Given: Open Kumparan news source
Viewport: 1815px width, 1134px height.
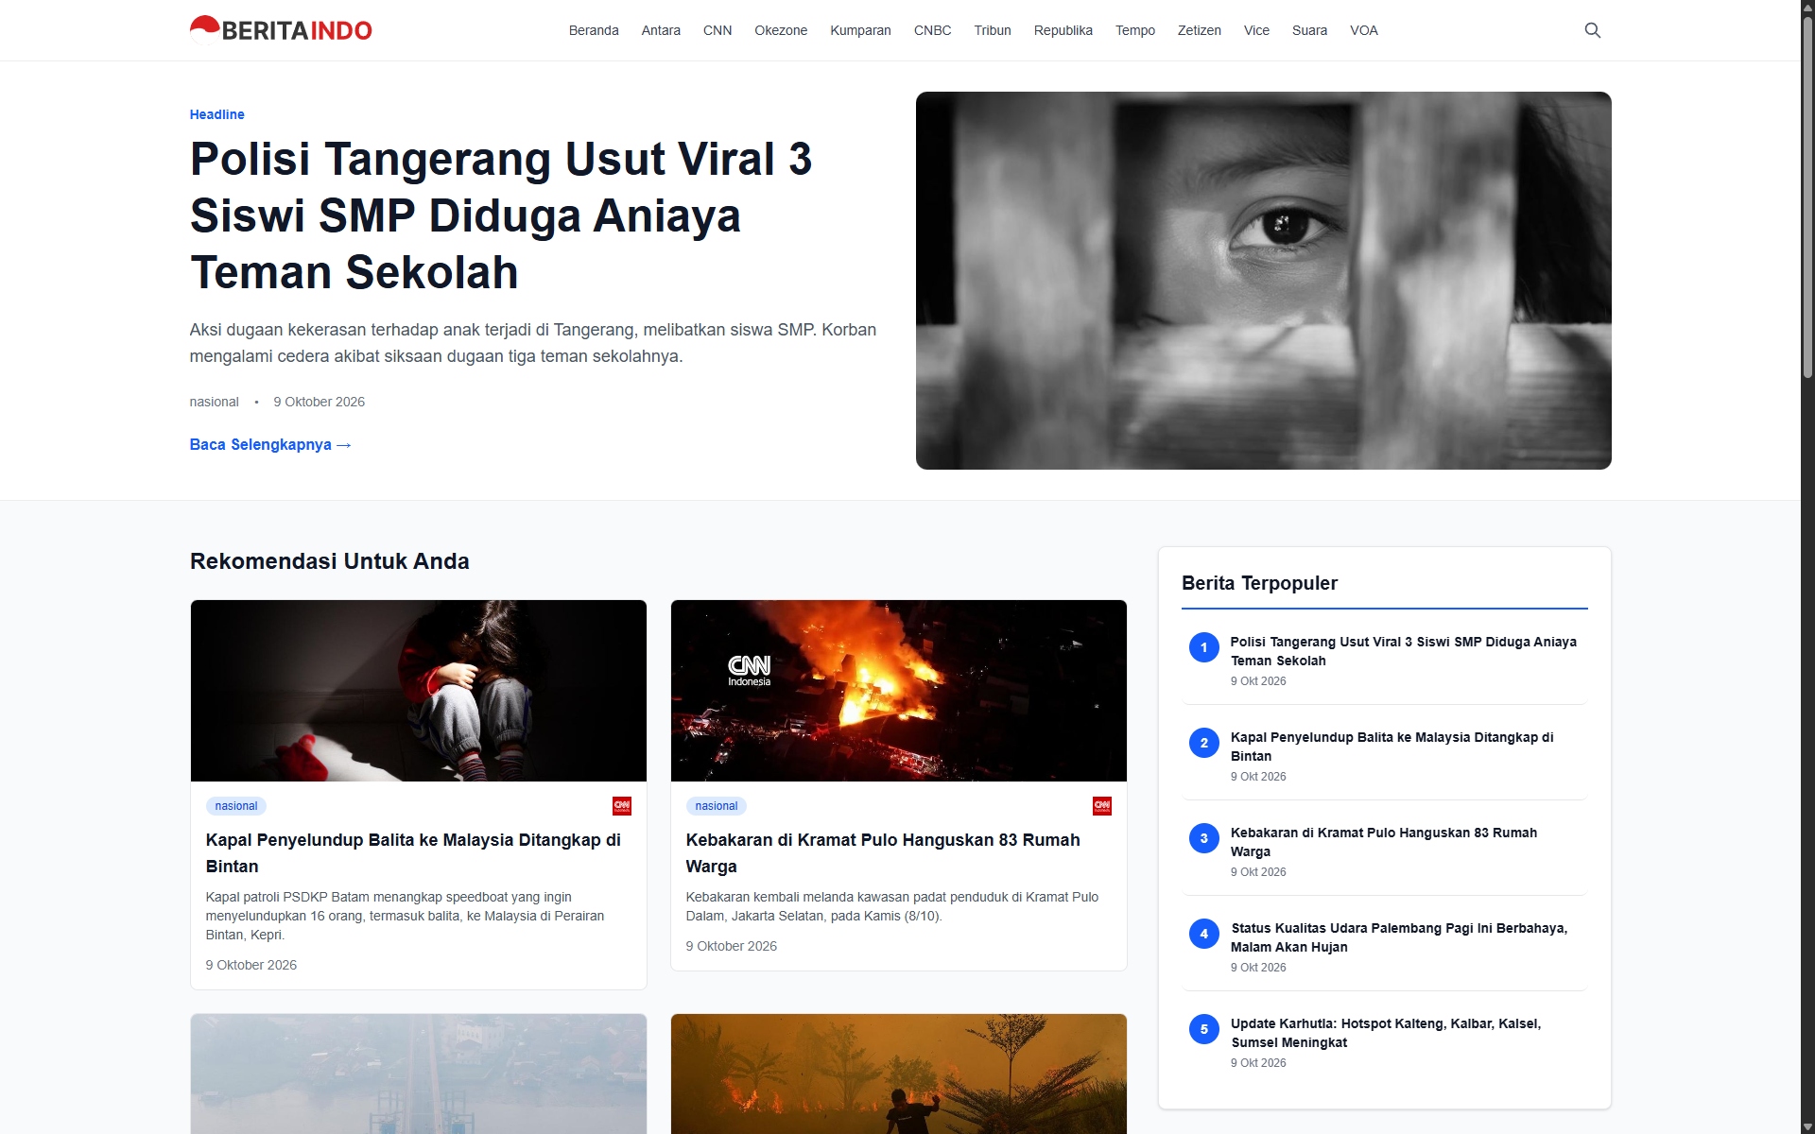Looking at the screenshot, I should (860, 30).
